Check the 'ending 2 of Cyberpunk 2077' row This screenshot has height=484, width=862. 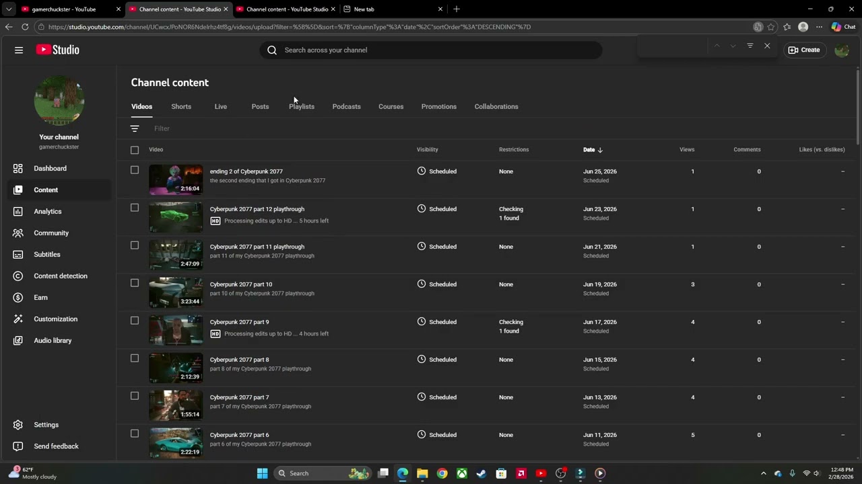[135, 170]
